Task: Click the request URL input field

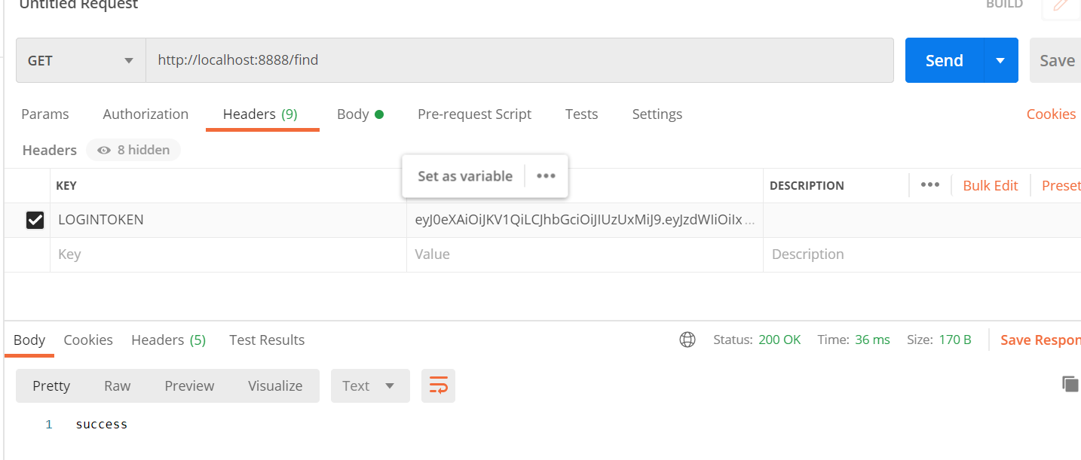Action: tap(519, 60)
